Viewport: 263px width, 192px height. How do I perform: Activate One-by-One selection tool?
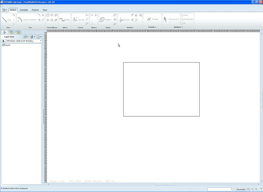point(171,19)
